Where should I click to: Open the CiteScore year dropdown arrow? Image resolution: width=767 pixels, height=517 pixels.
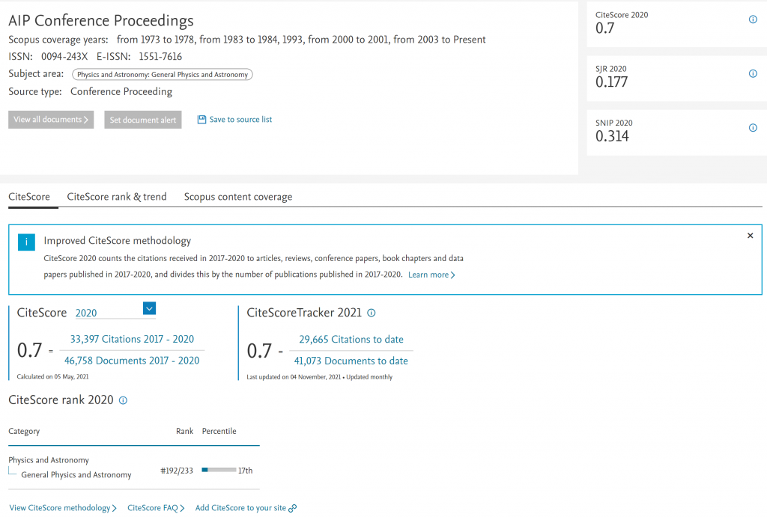point(148,308)
